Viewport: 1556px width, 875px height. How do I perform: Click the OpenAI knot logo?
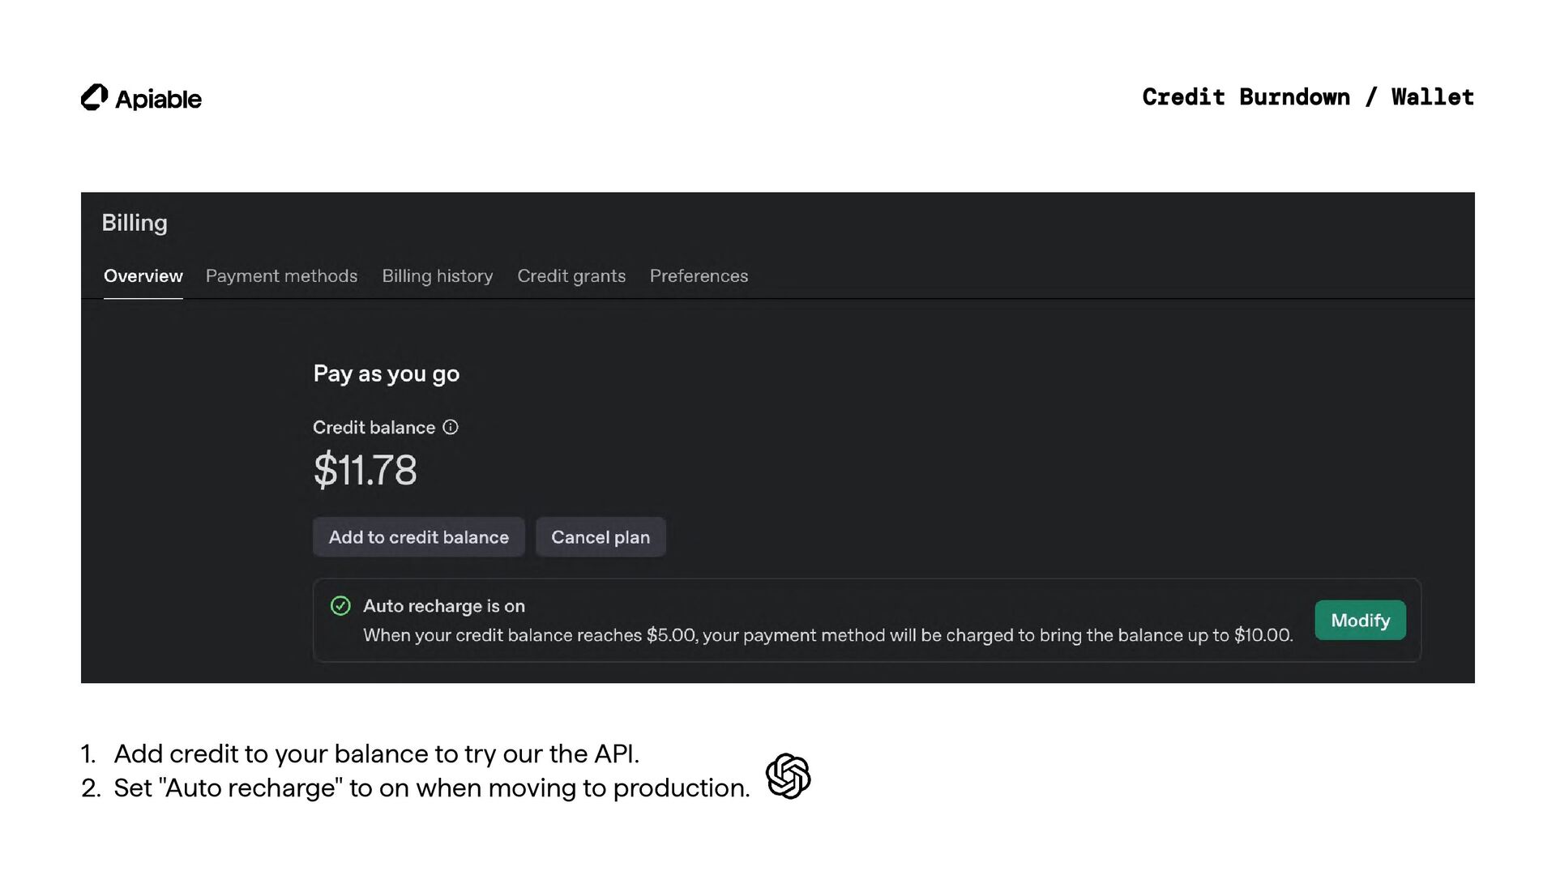tap(788, 776)
